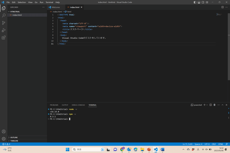
Task: Toggle primary side bar layout icon
Action: coord(195,2)
